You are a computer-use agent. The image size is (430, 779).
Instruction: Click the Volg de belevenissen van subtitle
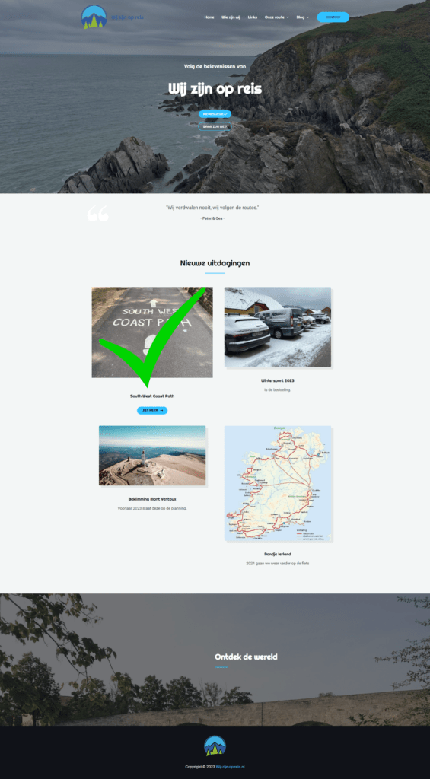click(x=215, y=66)
